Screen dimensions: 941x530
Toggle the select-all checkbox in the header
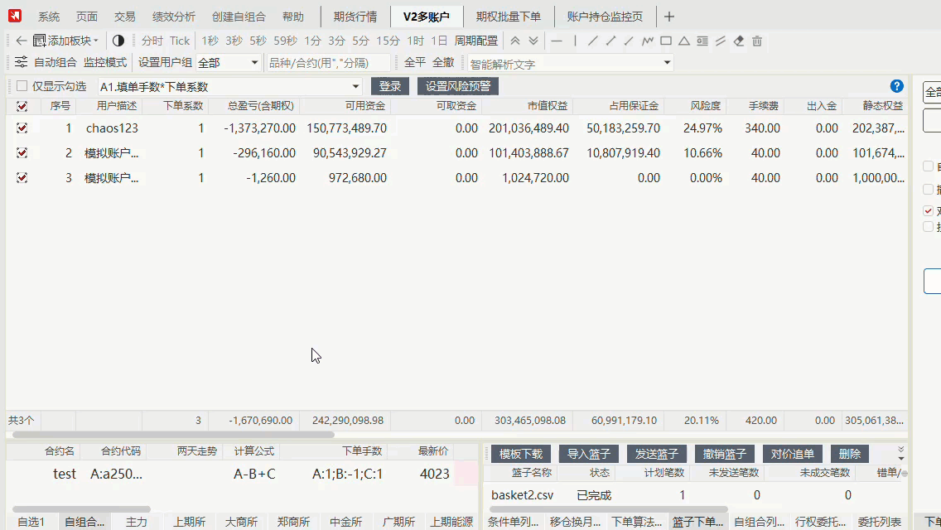point(22,106)
